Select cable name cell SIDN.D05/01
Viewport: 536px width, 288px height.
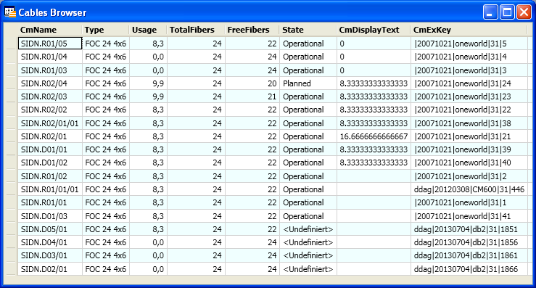pyautogui.click(x=50, y=229)
